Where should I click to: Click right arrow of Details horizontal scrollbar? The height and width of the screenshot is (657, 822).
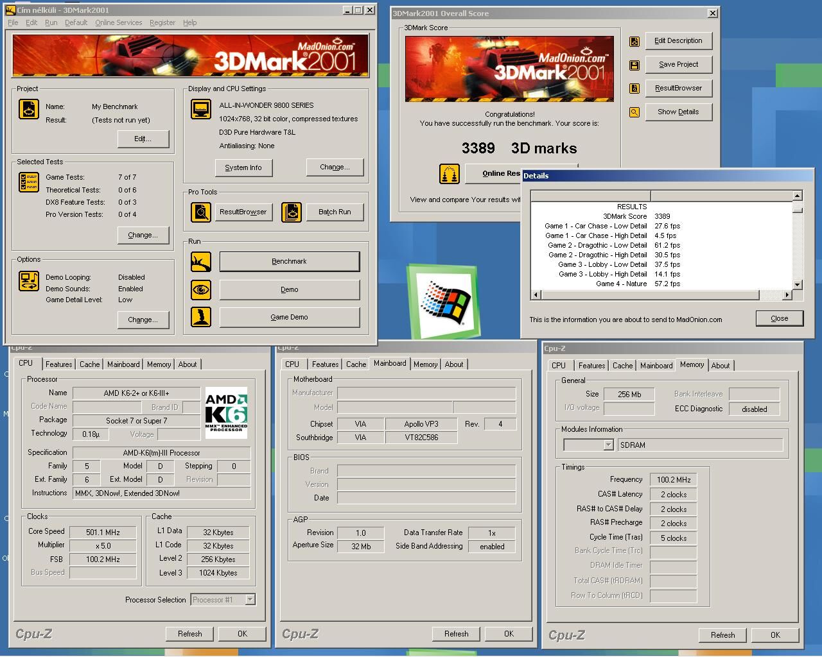(787, 295)
